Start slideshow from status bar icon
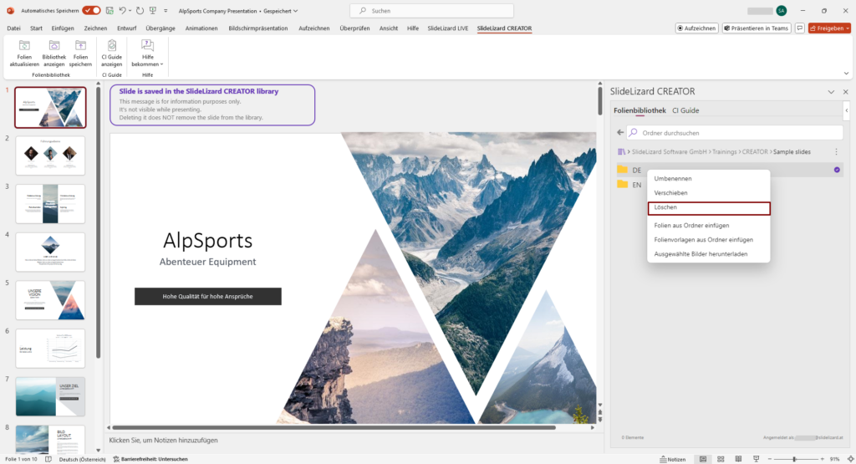Screen dimensions: 856x464 [x=756, y=459]
